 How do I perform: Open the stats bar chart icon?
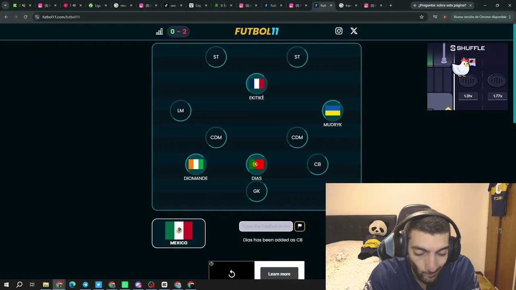[x=159, y=31]
